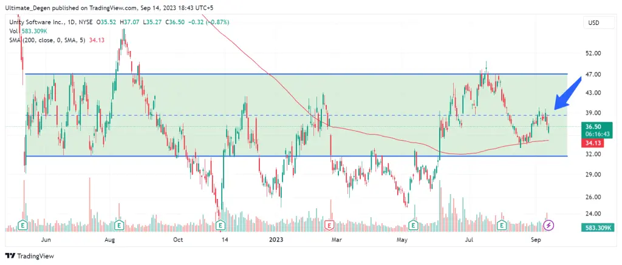The image size is (622, 265).
Task: Click the 24.00 price axis label
Action: [x=593, y=214]
